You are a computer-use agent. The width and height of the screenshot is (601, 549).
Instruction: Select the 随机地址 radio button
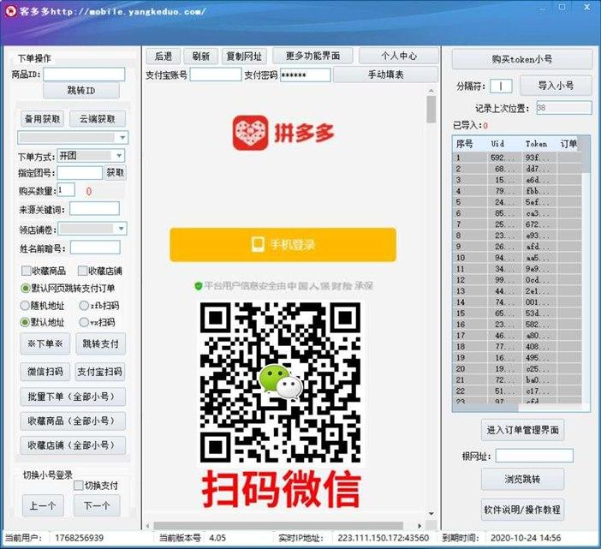coord(25,306)
